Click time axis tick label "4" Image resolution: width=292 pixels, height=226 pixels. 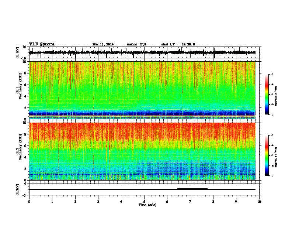[x=121, y=202]
